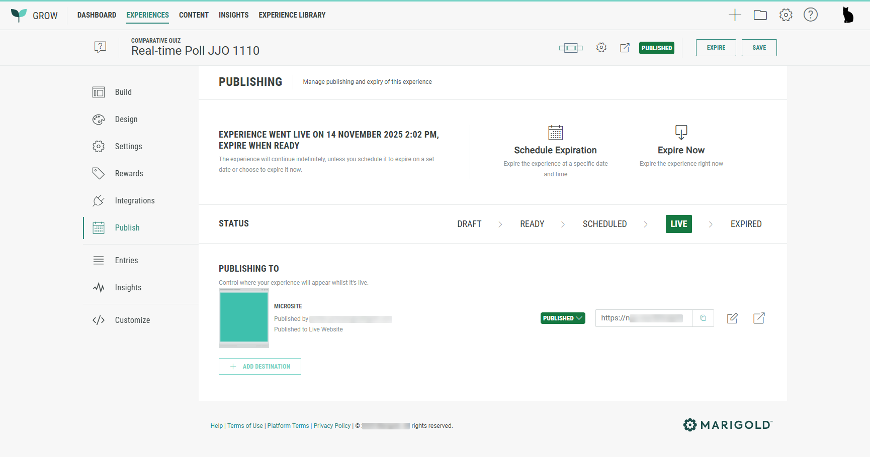Image resolution: width=870 pixels, height=457 pixels.
Task: Edit the microsite destination
Action: click(x=732, y=318)
